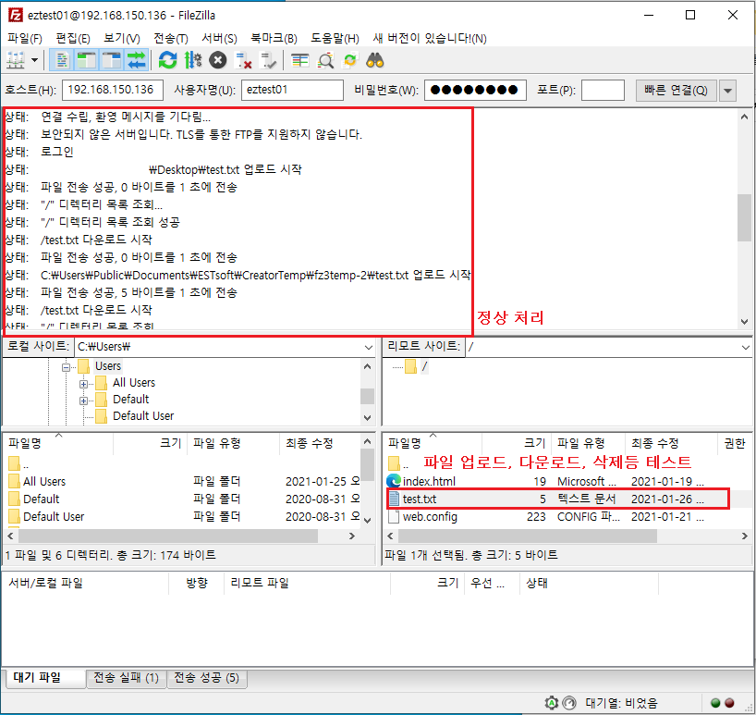This screenshot has height=715, width=756.
Task: Sort local list by 파일명 column
Action: coord(58,443)
